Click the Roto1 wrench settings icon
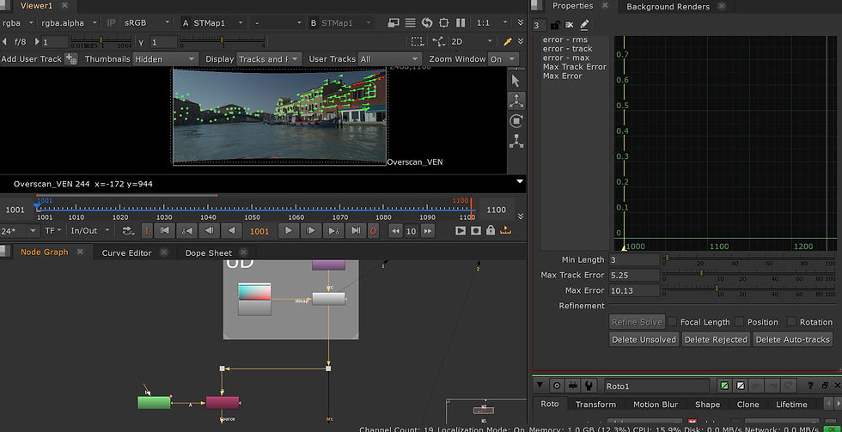Screen dimensions: 842x432 pyautogui.click(x=589, y=386)
